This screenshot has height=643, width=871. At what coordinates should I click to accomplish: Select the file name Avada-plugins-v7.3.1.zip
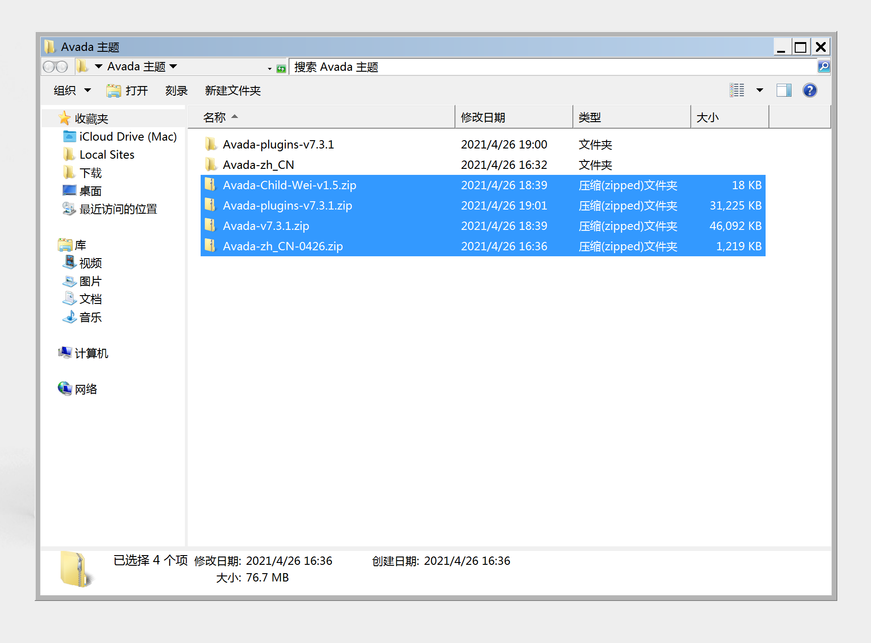[x=288, y=205]
